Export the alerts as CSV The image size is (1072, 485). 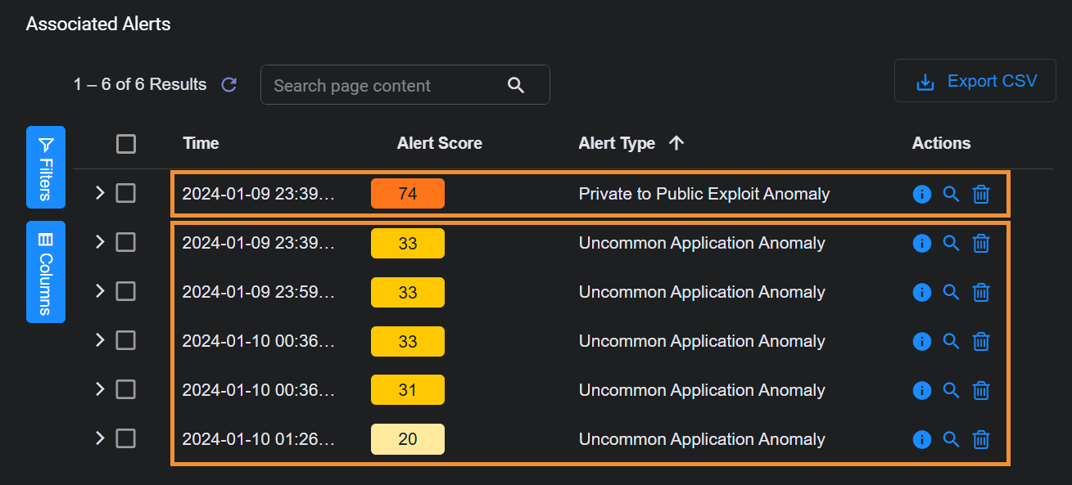(x=975, y=81)
